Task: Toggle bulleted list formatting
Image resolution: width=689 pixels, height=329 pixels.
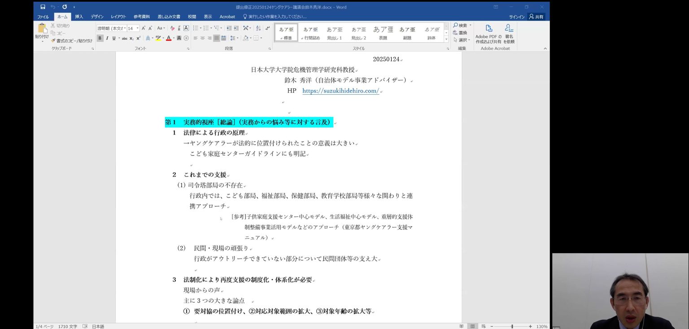Action: [196, 28]
